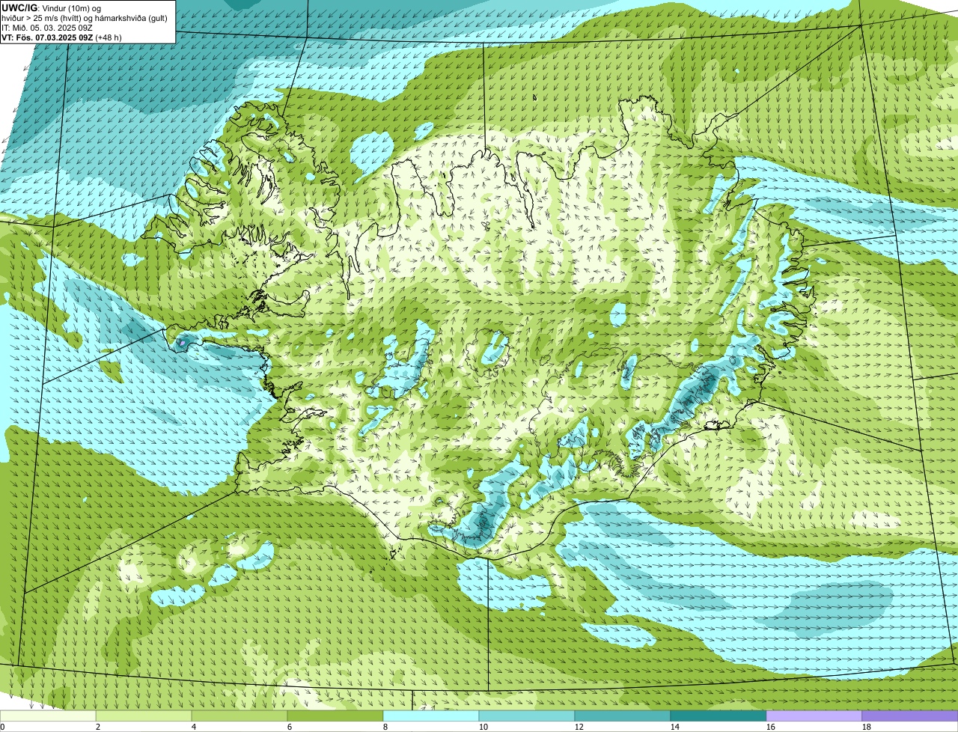Click the 8–10 m/s pale cyan swatch
The width and height of the screenshot is (958, 732).
pos(431,716)
